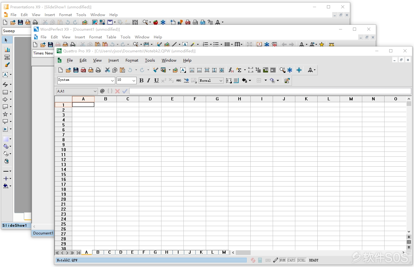Save the Quattro Pro notebook
The height and width of the screenshot is (267, 414).
click(76, 70)
